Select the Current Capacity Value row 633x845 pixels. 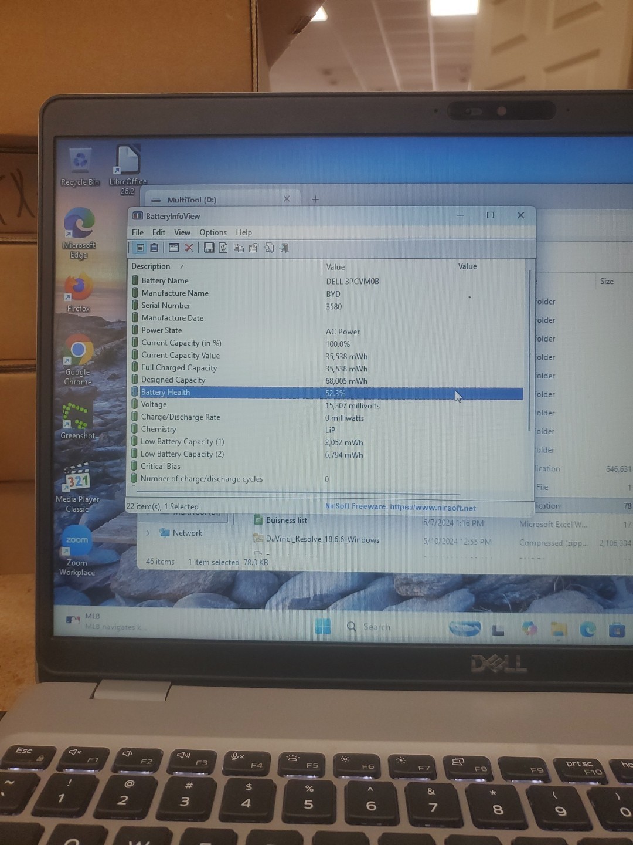click(x=326, y=356)
